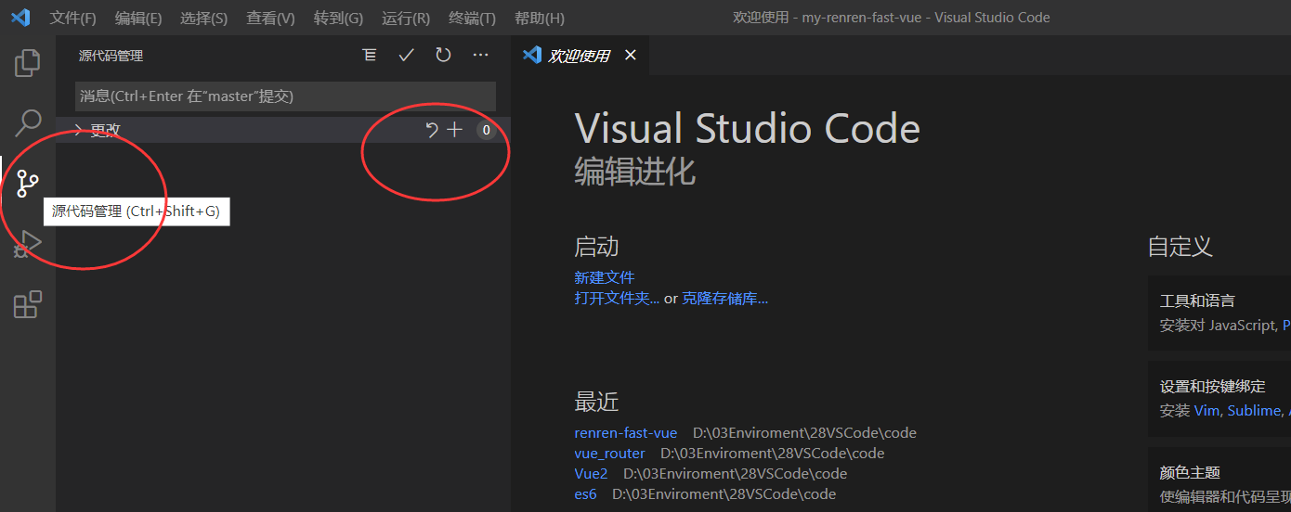The width and height of the screenshot is (1291, 512).
Task: Click the 设置和按键绑定 card
Action: point(1219,399)
